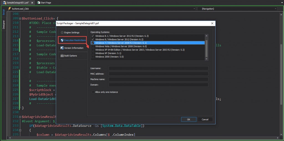Check Windows Vista / Windows Server 2008
The image size is (284, 141).
(93, 46)
